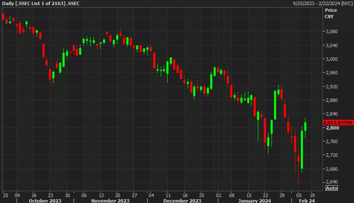Click the 'January 2024' month label

coord(254,201)
